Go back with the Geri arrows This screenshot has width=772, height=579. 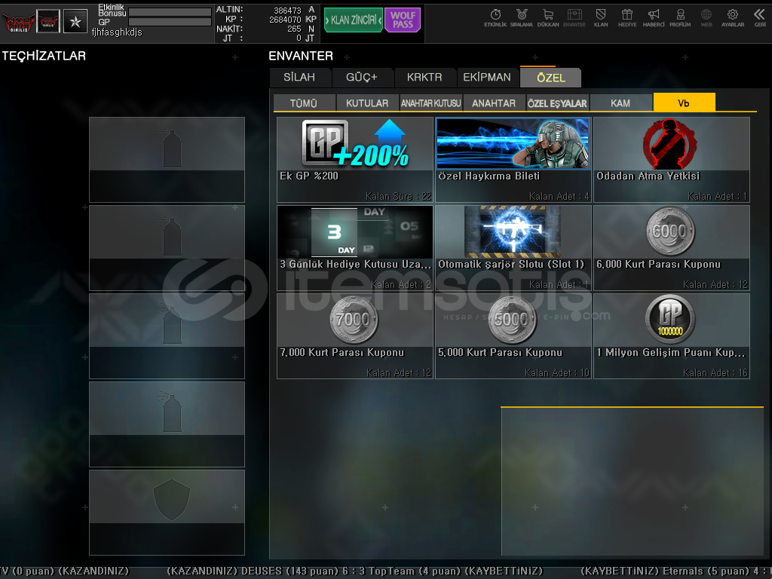[x=760, y=18]
